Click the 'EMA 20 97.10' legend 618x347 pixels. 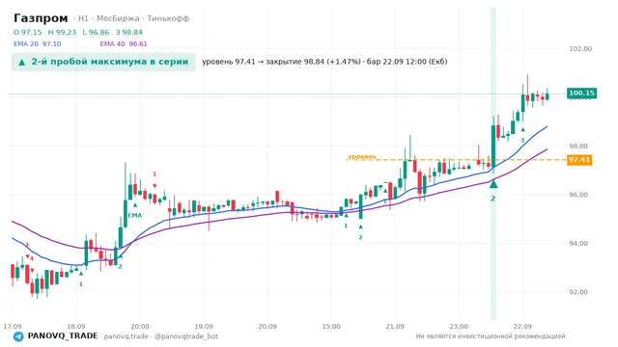coord(38,44)
